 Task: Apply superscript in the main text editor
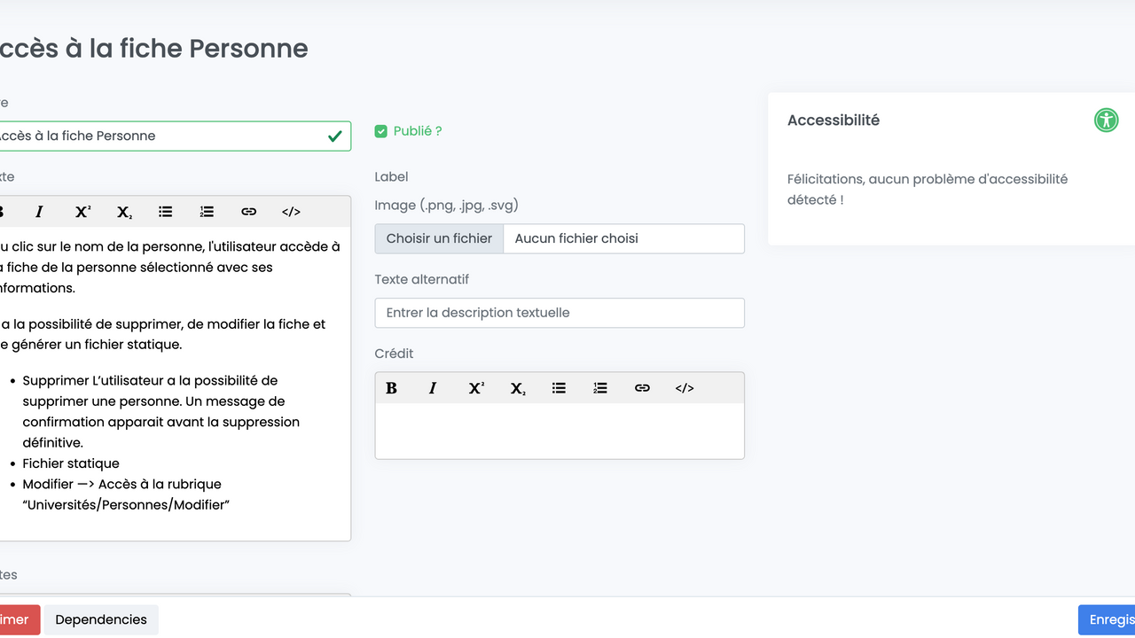point(82,212)
